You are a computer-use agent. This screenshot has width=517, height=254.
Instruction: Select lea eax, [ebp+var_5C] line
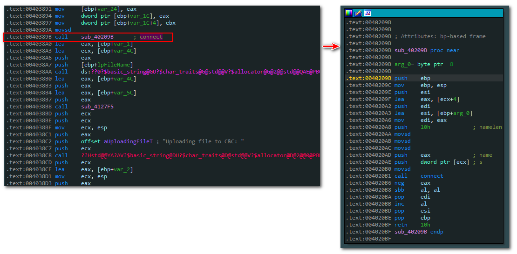[x=71, y=93]
